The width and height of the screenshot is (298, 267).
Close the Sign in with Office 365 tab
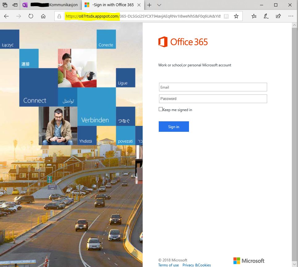pos(139,5)
